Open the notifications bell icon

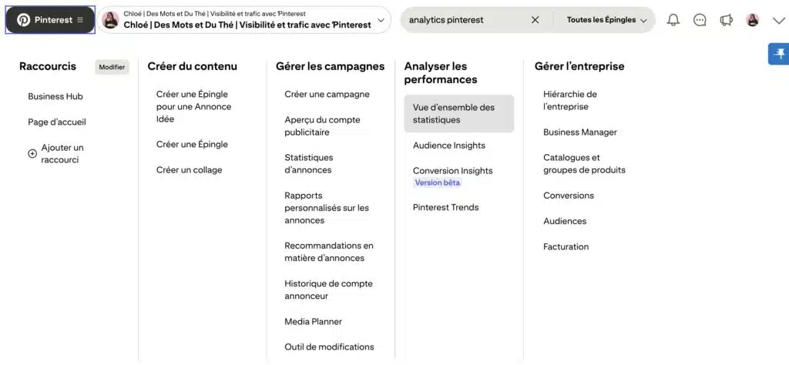(x=673, y=20)
